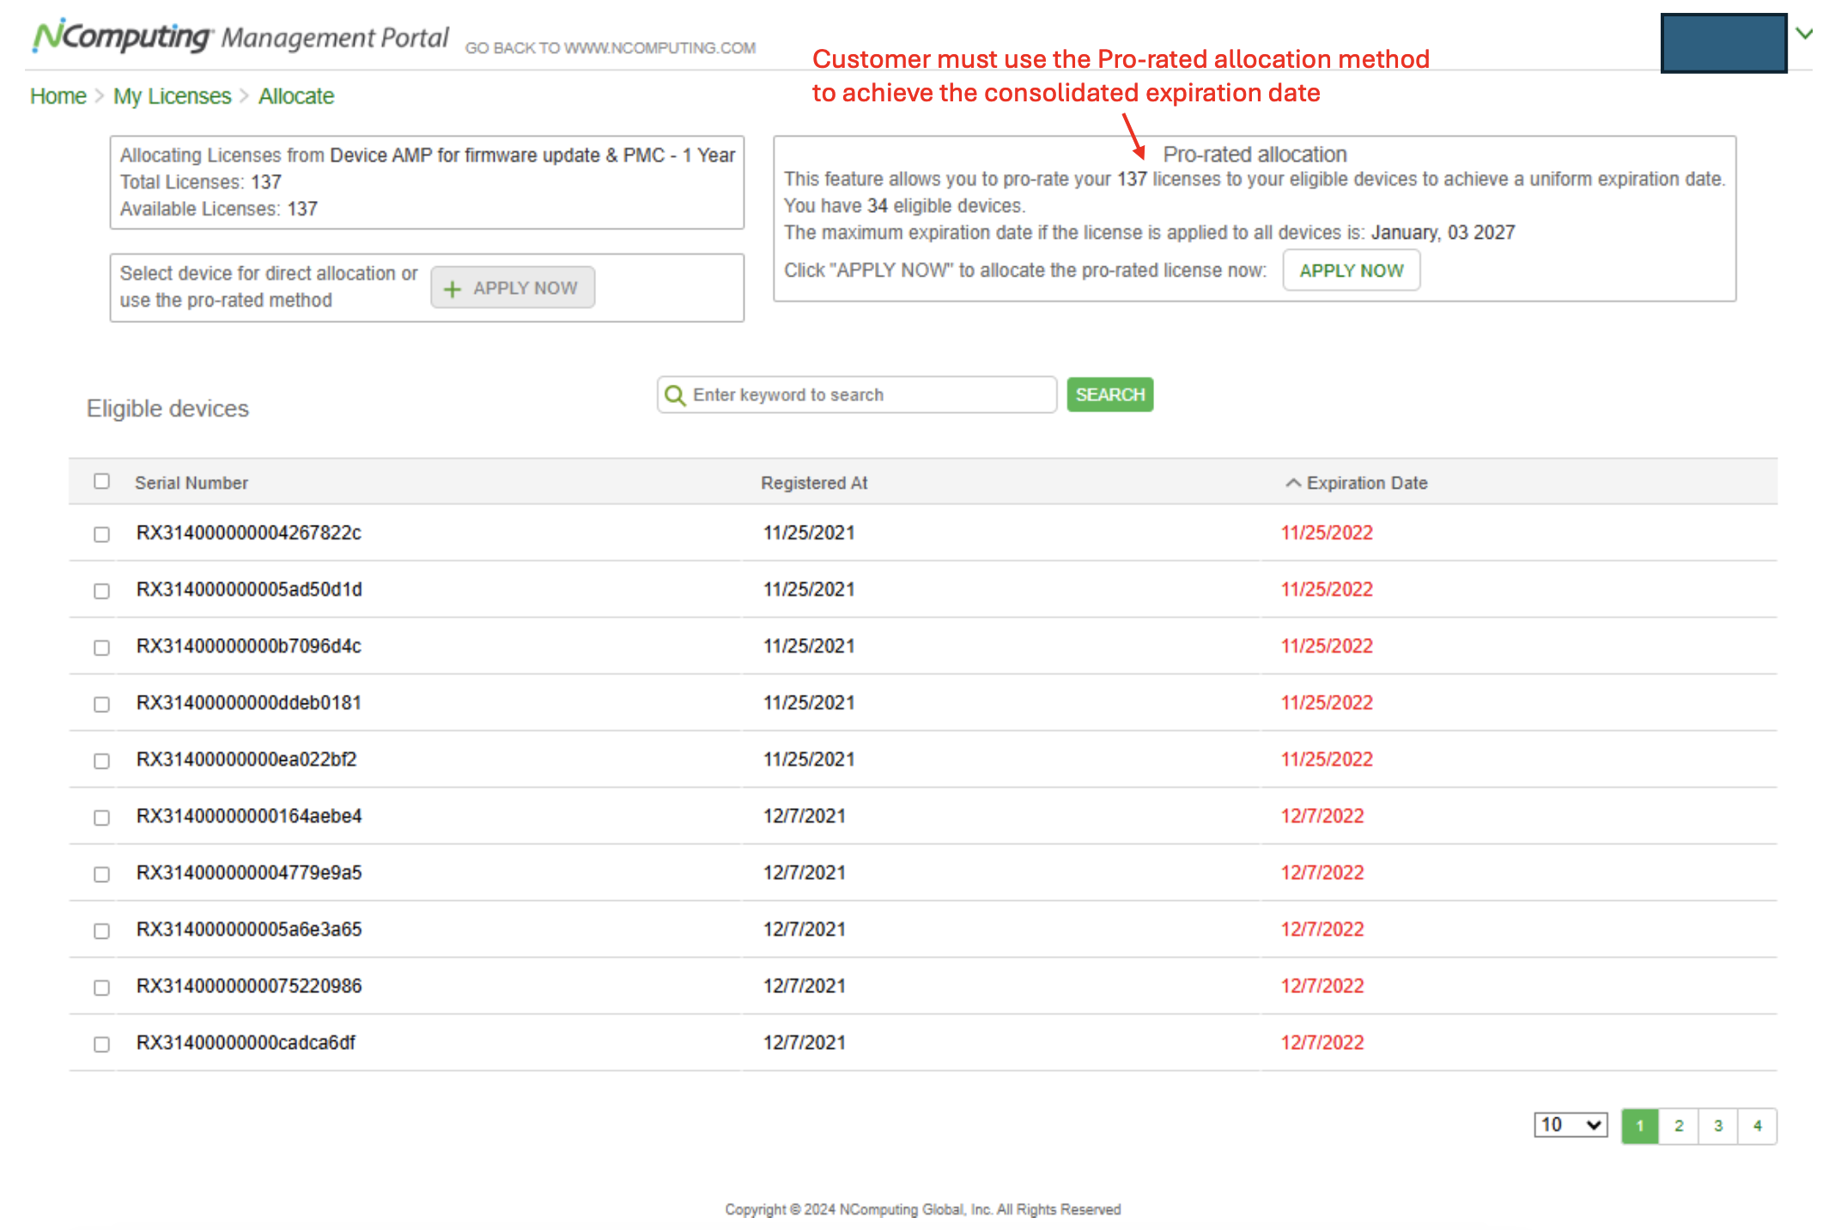The image size is (1841, 1230).
Task: Go to page 2
Action: [1679, 1125]
